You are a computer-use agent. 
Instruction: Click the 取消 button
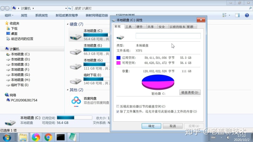tap(173, 126)
